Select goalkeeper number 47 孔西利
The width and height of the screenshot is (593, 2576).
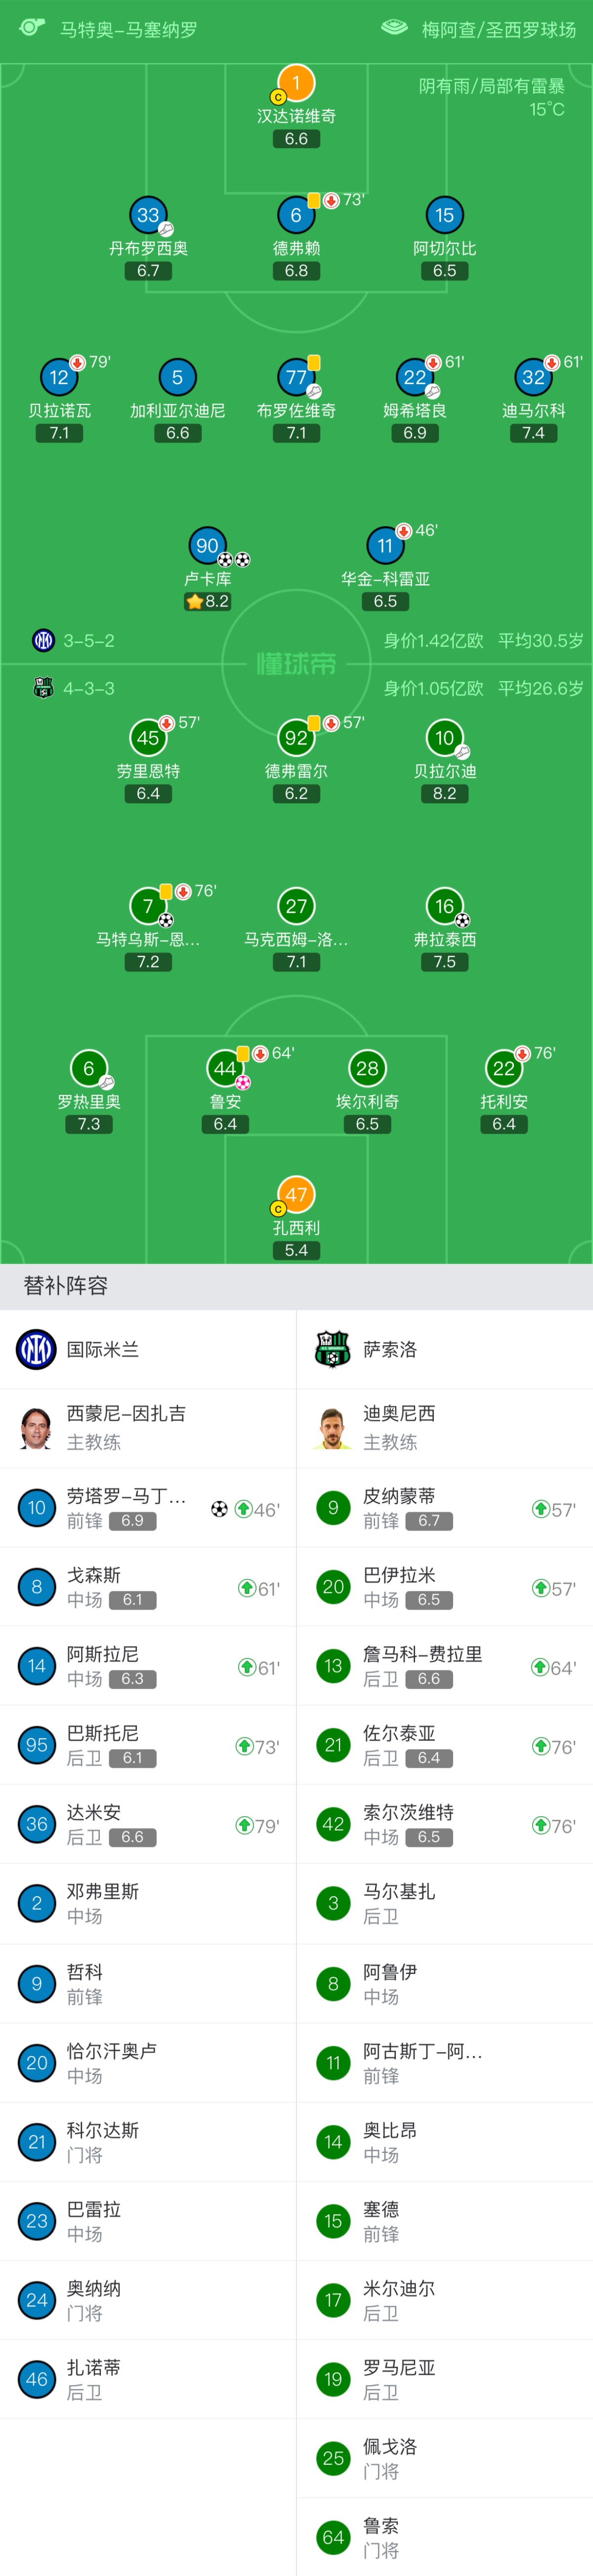[x=296, y=1195]
